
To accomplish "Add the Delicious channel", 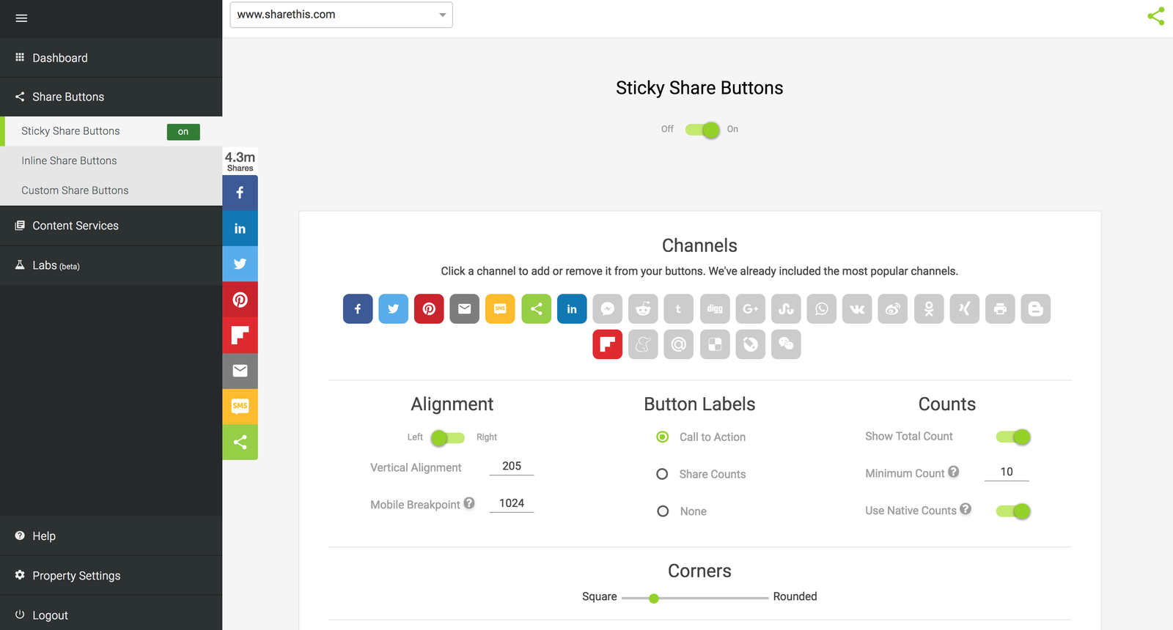I will point(715,344).
